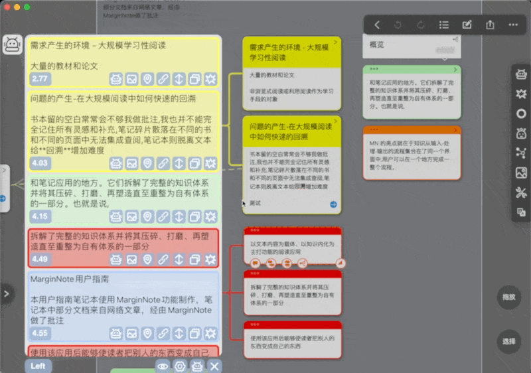The image size is (531, 373).
Task: Open the robot addon icon above the note list
Action: tap(13, 44)
